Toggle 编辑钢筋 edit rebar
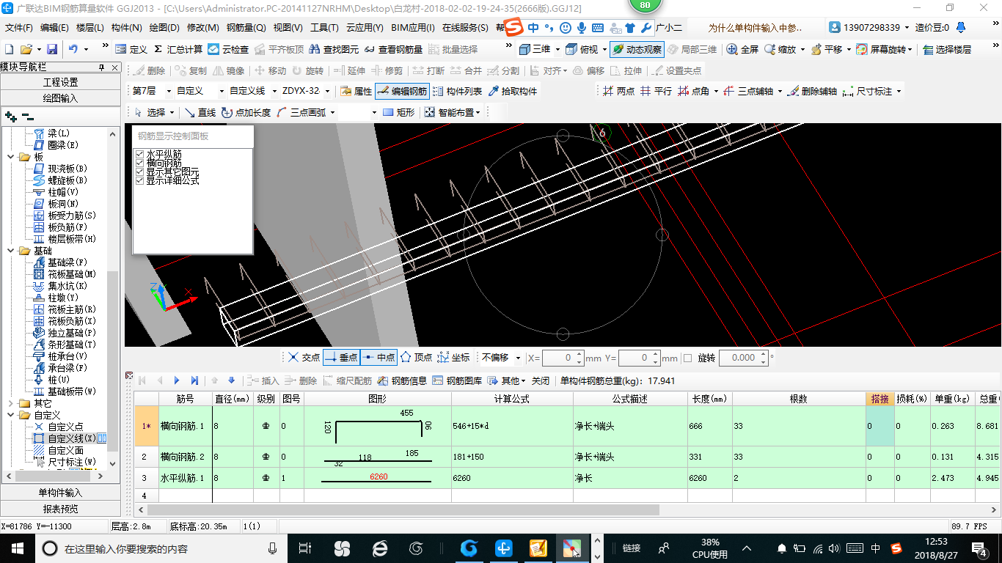The width and height of the screenshot is (1002, 563). pos(402,91)
